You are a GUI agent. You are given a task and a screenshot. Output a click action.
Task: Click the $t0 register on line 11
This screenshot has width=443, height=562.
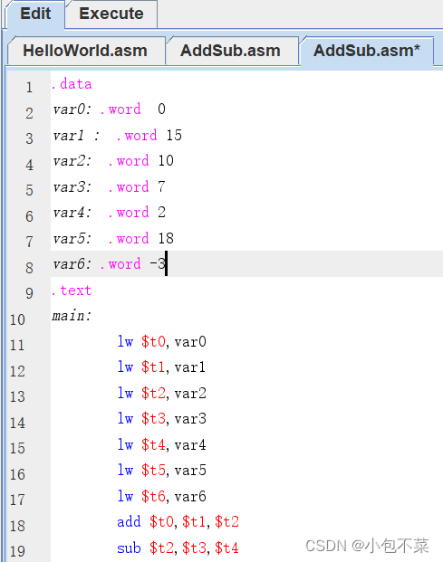[153, 342]
